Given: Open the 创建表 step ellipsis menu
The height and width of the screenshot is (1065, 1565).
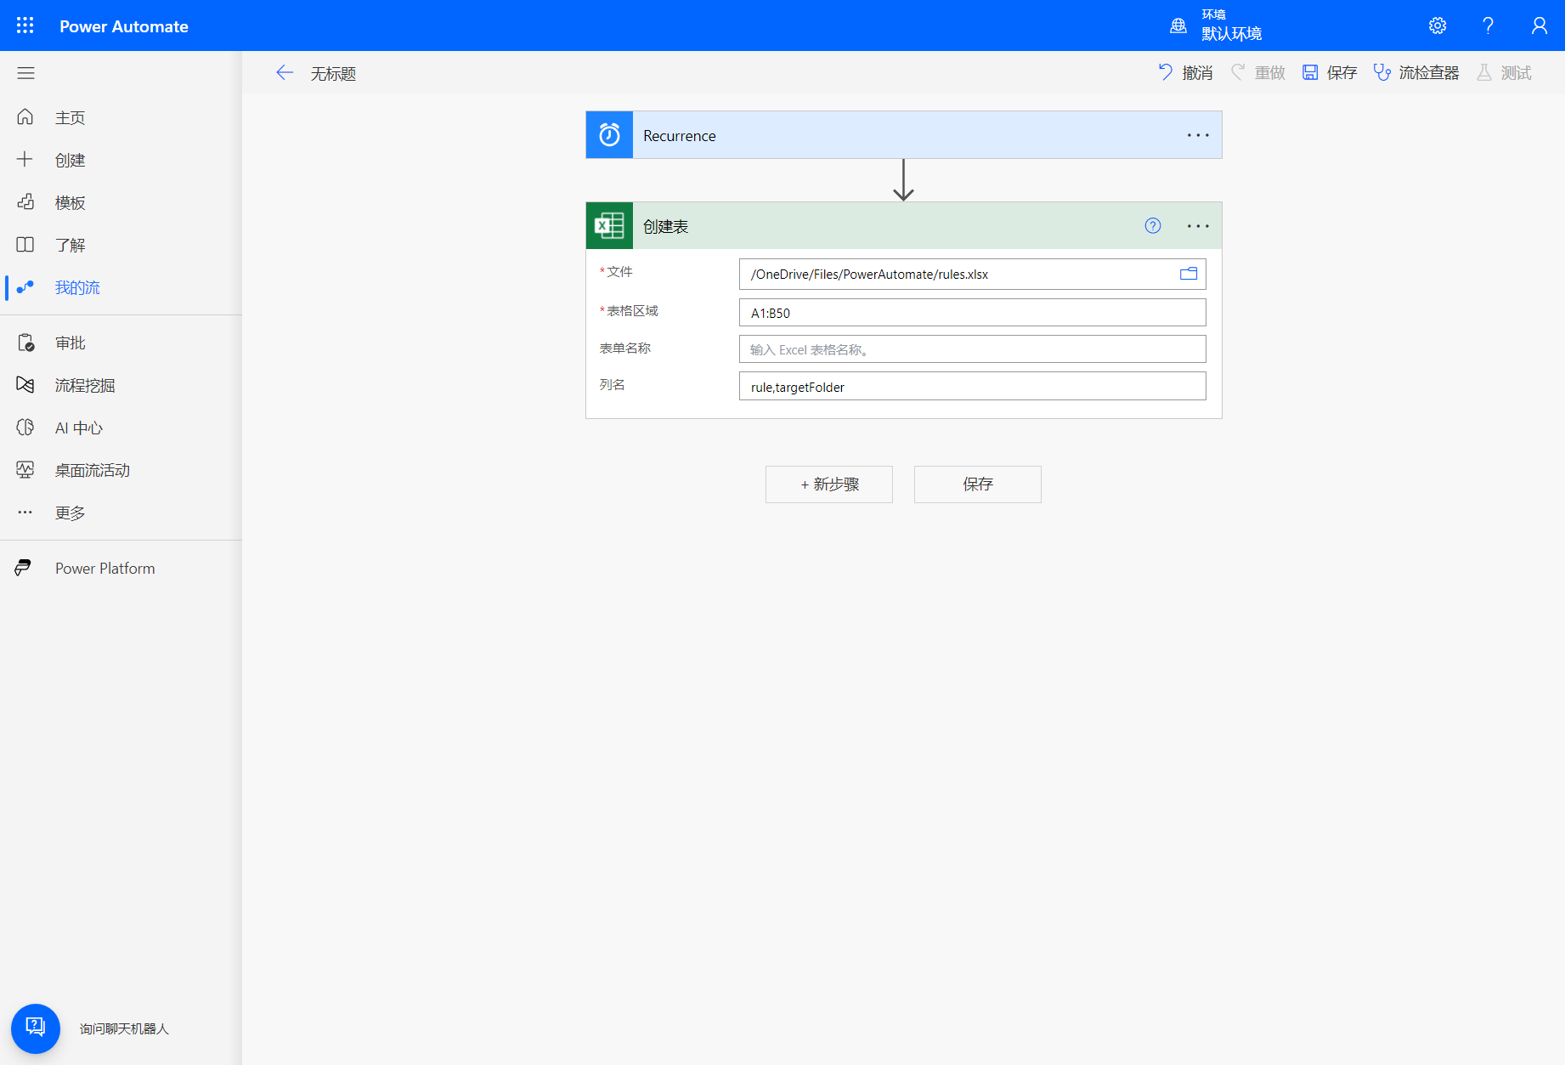Looking at the screenshot, I should tap(1198, 226).
